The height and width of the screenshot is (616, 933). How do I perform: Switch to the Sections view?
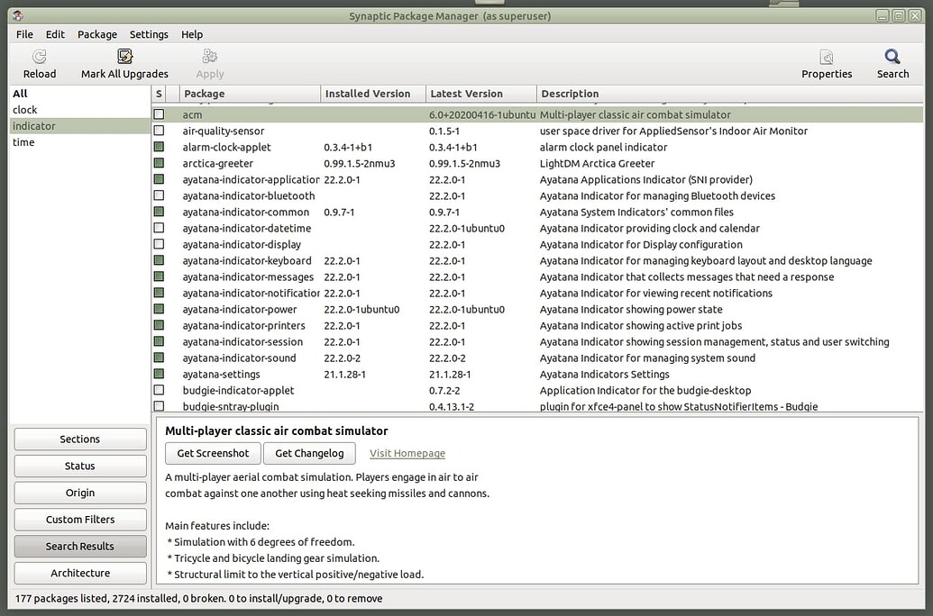coord(79,439)
